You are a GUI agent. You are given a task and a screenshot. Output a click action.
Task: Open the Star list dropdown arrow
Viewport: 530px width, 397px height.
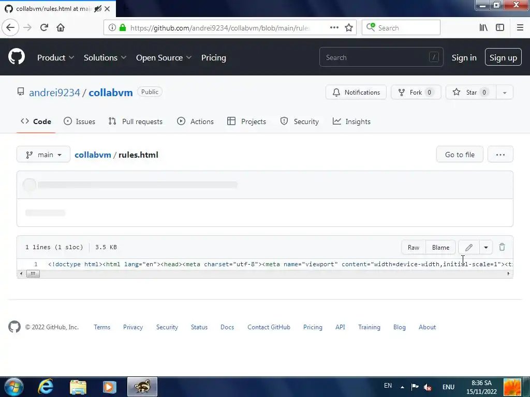[505, 93]
